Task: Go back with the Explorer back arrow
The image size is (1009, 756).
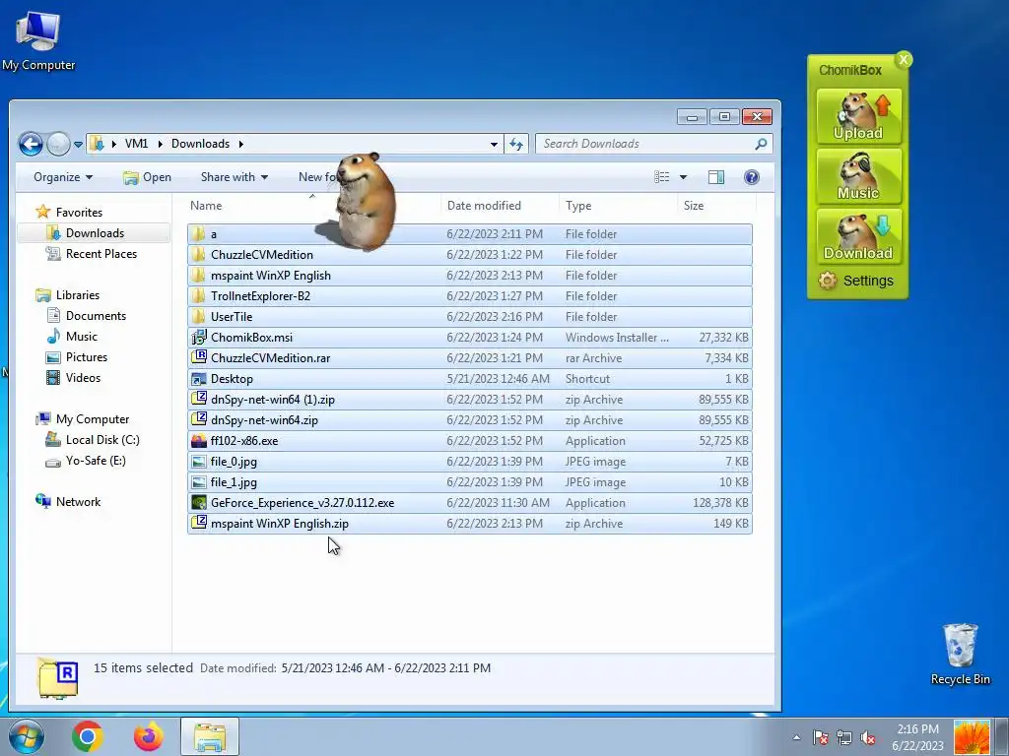Action: coord(31,144)
